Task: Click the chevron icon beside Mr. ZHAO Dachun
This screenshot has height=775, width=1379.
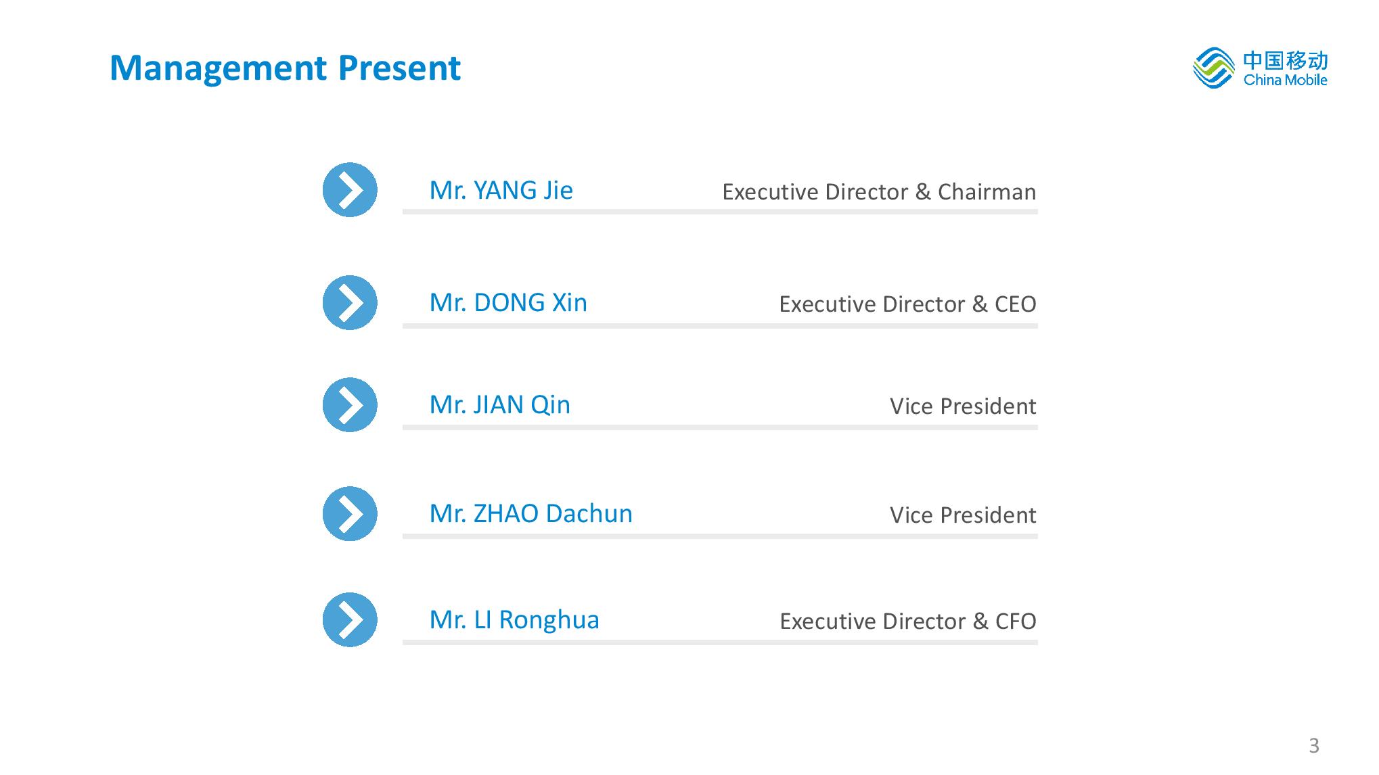Action: click(350, 514)
